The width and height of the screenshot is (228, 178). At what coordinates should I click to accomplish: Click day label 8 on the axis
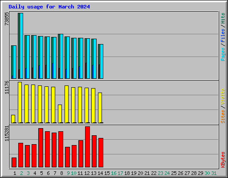click(x=61, y=173)
